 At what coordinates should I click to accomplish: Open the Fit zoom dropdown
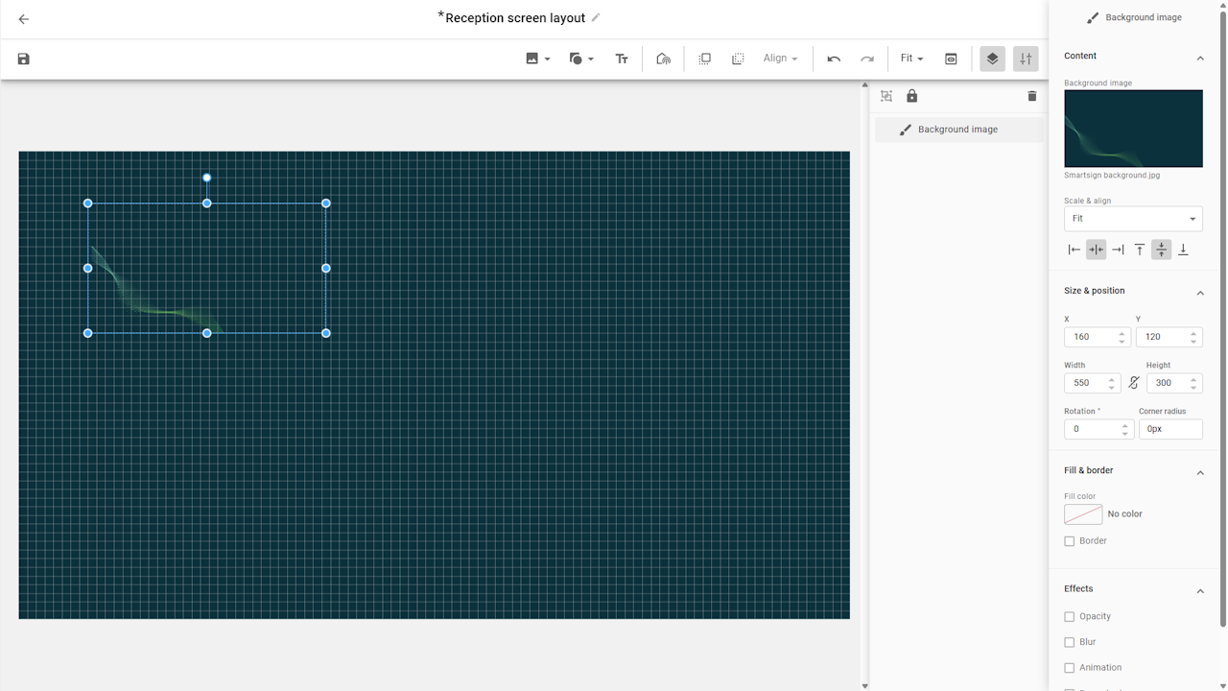click(x=911, y=60)
